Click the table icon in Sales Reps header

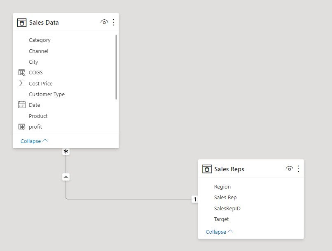pyautogui.click(x=207, y=168)
